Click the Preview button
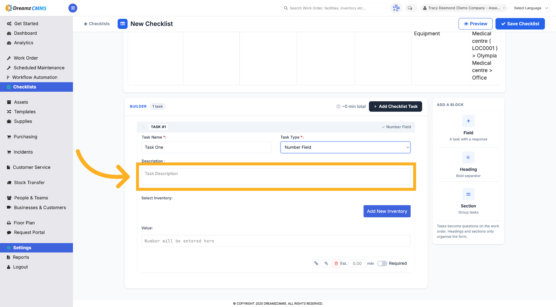 (475, 24)
